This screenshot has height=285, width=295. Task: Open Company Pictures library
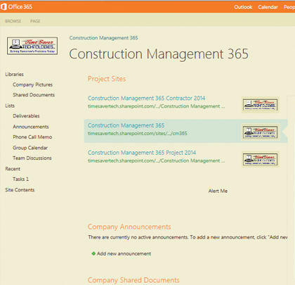[x=32, y=84]
